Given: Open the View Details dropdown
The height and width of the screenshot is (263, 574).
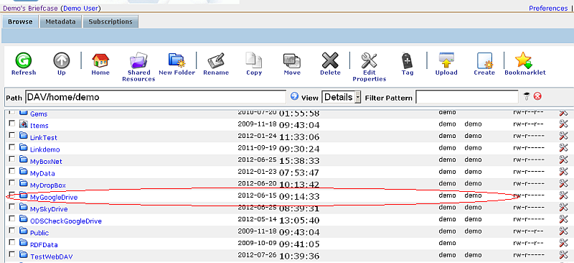Looking at the screenshot, I should [x=342, y=97].
